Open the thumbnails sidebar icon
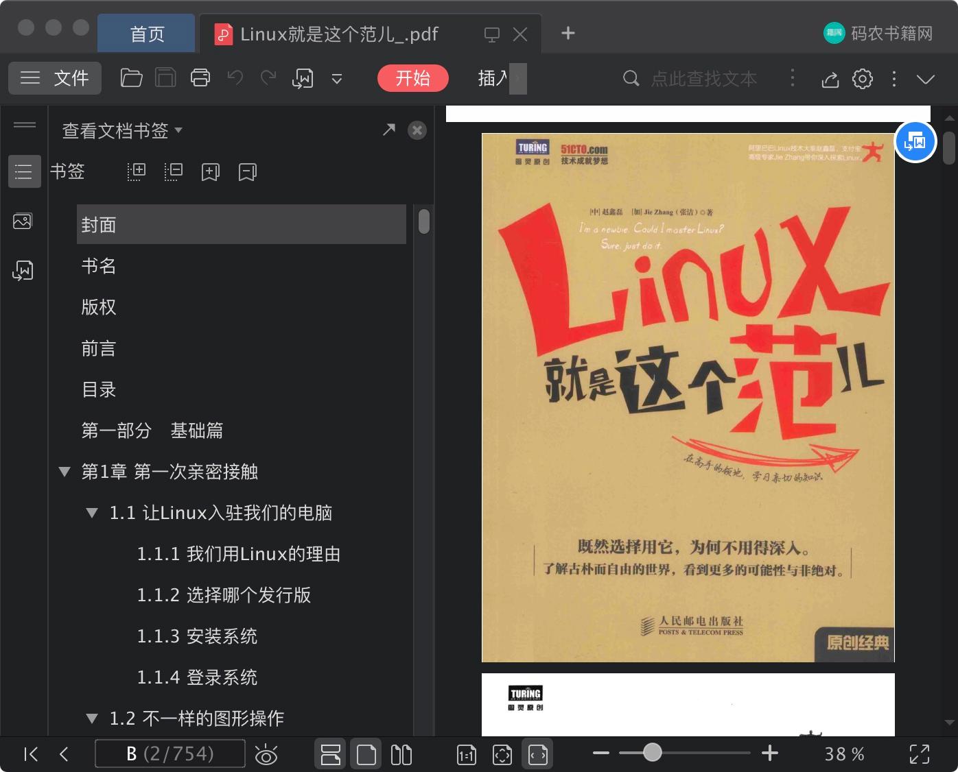958x772 pixels. tap(23, 221)
